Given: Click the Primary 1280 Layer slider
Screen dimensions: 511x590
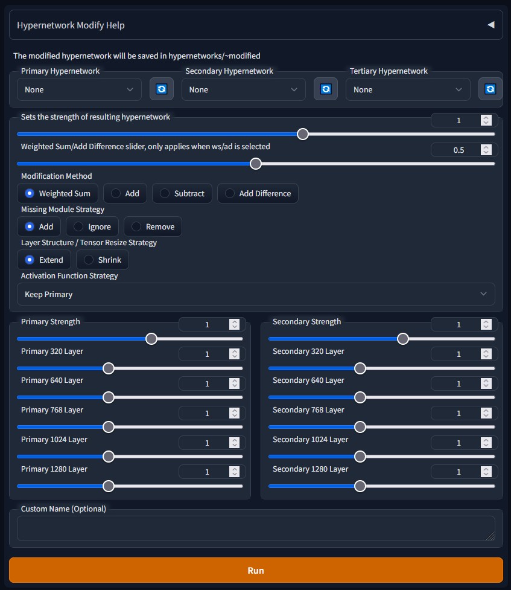Looking at the screenshot, I should (130, 486).
